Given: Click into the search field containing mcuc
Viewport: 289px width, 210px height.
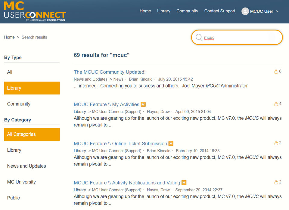Looking at the screenshot, I should coord(237,37).
